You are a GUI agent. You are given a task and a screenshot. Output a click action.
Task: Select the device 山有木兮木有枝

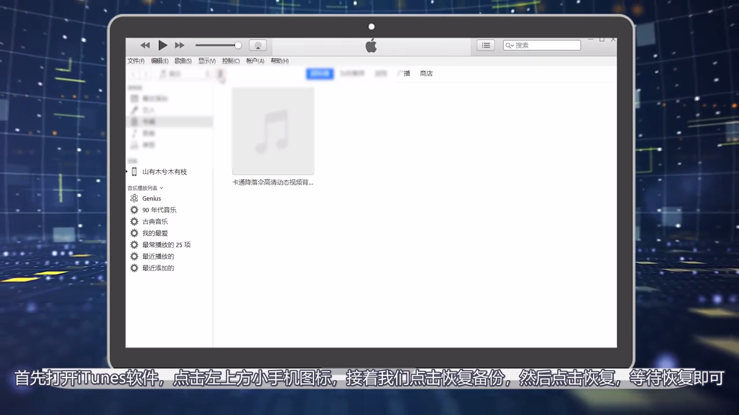click(165, 172)
